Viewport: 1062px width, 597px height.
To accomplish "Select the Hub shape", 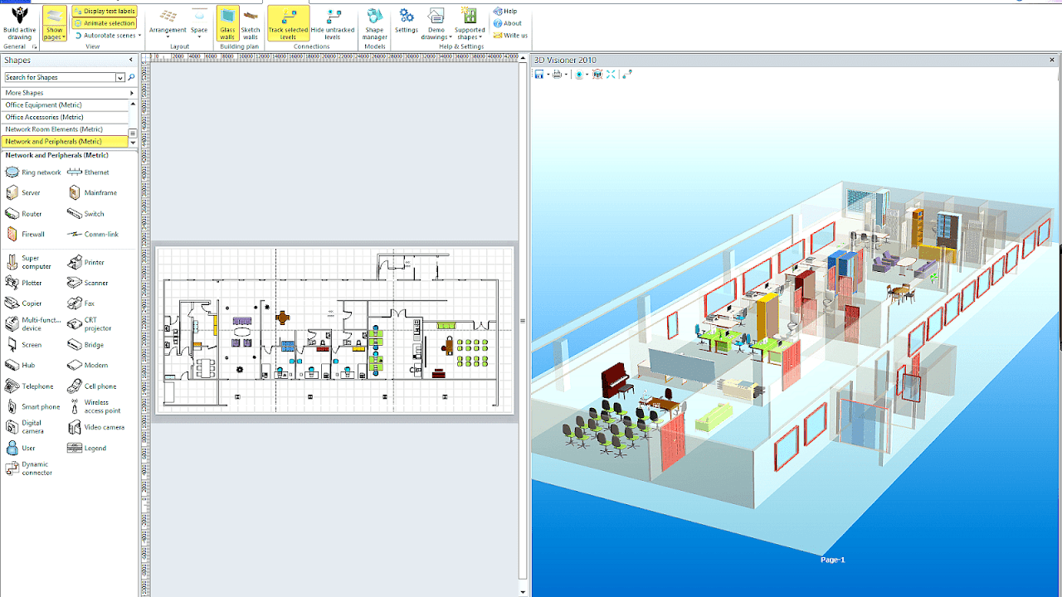I will click(x=21, y=365).
